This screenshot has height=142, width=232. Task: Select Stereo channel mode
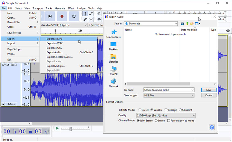point(156,120)
